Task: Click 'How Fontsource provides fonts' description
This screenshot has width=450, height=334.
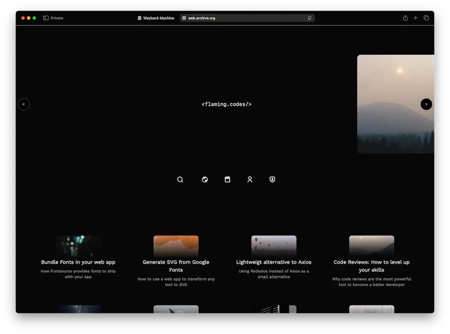Action: (78, 274)
